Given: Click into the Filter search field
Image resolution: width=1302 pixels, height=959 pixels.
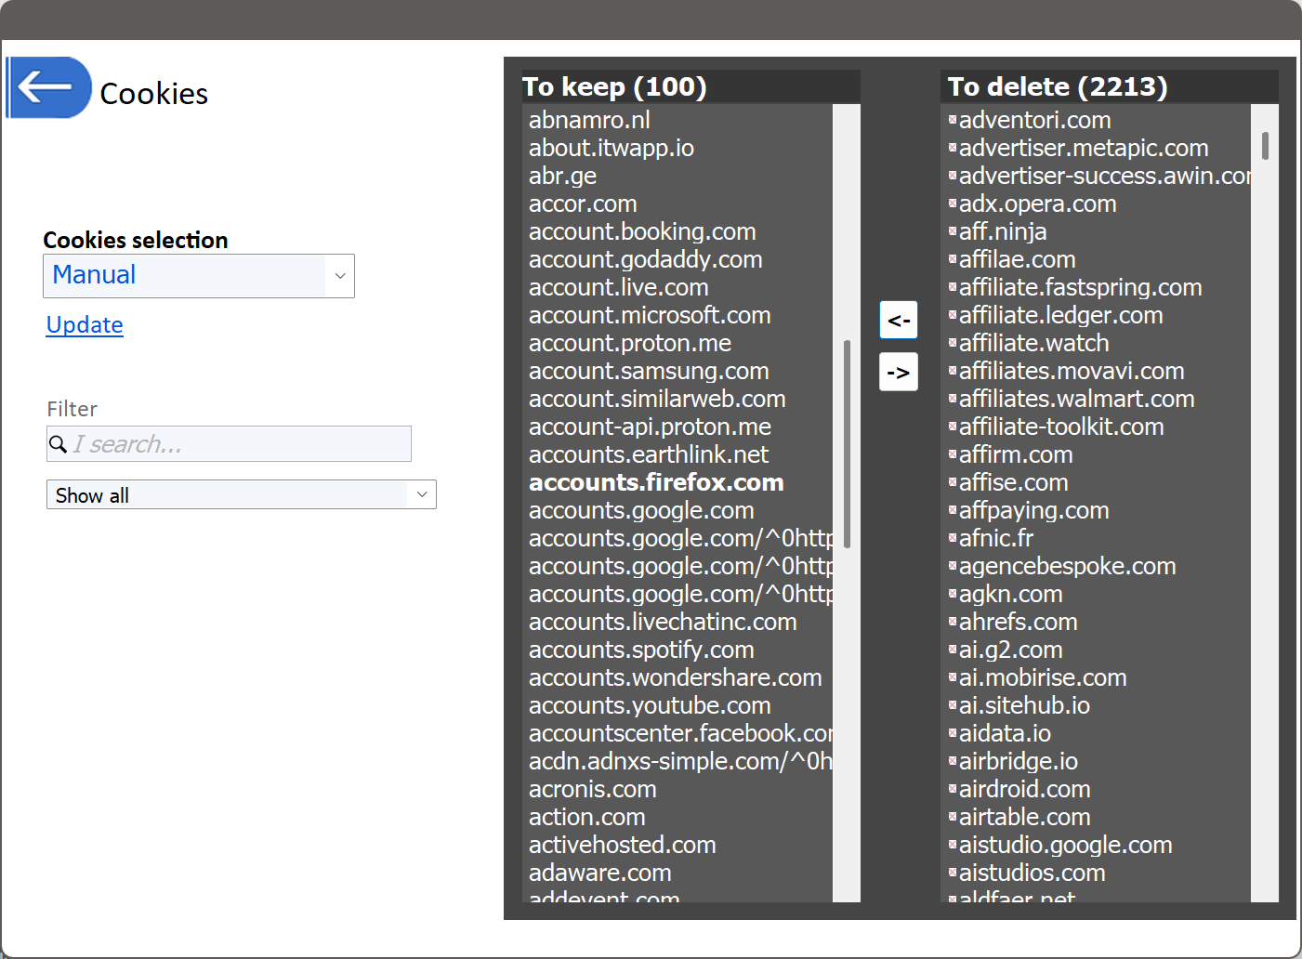Looking at the screenshot, I should pyautogui.click(x=240, y=444).
